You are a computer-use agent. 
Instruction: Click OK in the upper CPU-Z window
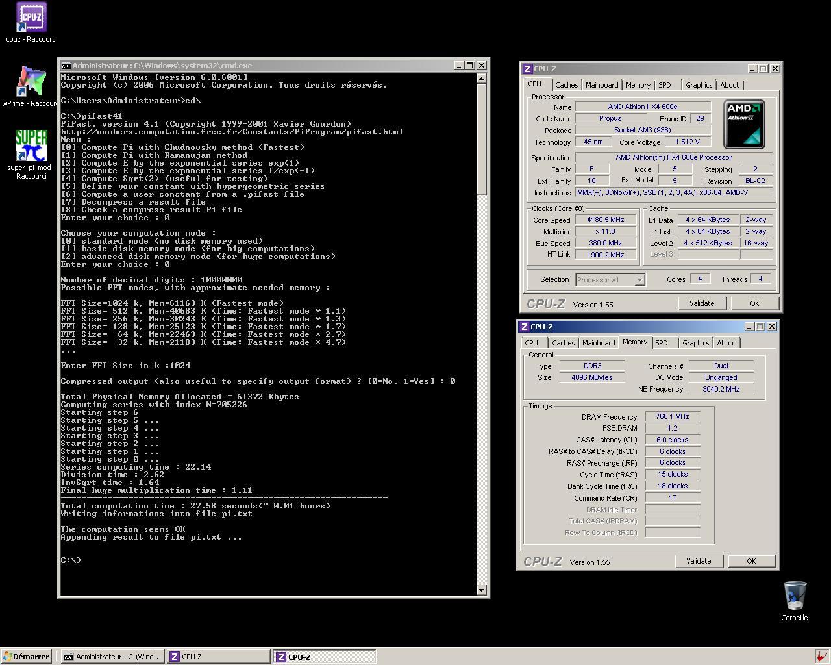click(754, 303)
